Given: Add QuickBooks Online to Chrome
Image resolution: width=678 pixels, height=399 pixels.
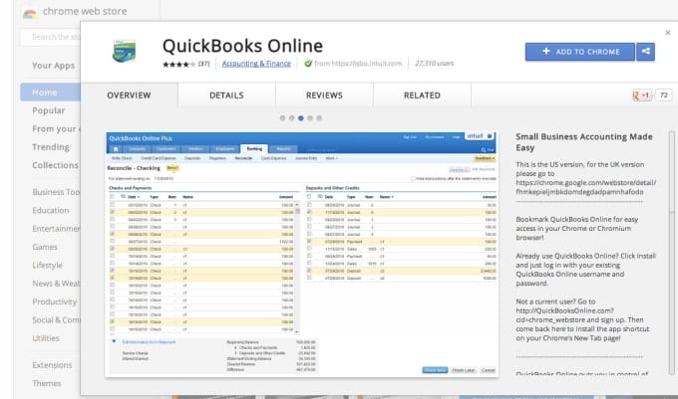Looking at the screenshot, I should 580,52.
